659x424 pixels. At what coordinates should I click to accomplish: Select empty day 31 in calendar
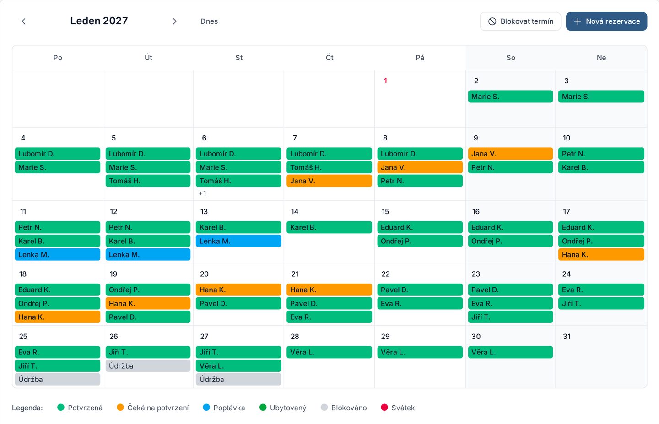tap(601, 357)
